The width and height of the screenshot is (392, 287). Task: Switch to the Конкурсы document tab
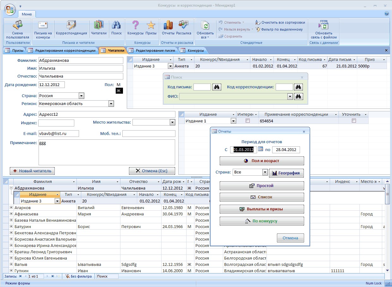pos(193,50)
